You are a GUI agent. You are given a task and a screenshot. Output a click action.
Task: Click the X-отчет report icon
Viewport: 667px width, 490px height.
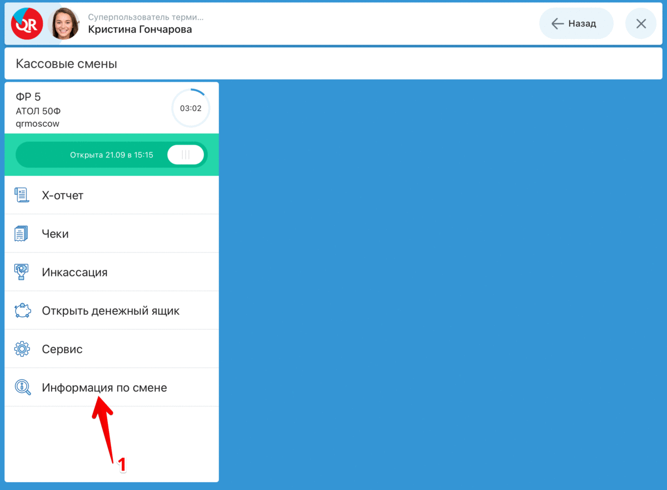22,195
